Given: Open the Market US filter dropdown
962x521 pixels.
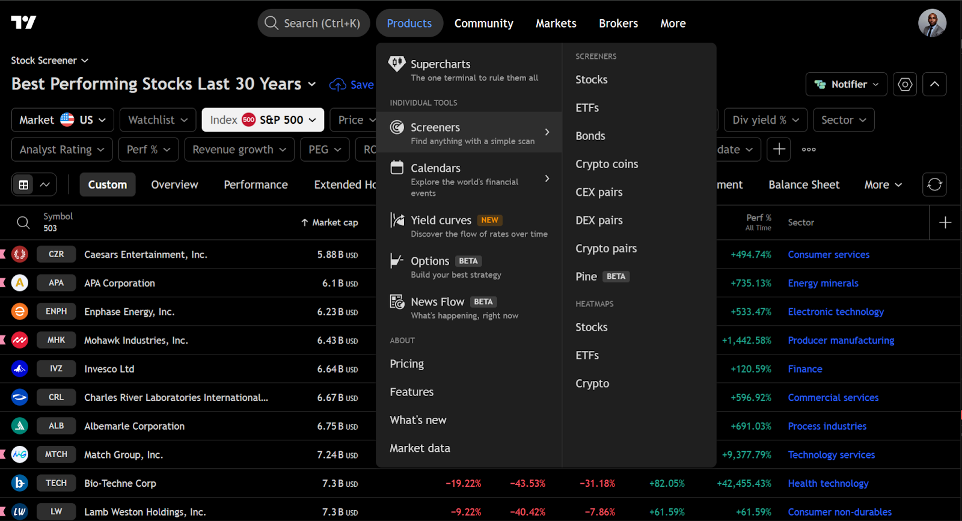Looking at the screenshot, I should [63, 120].
